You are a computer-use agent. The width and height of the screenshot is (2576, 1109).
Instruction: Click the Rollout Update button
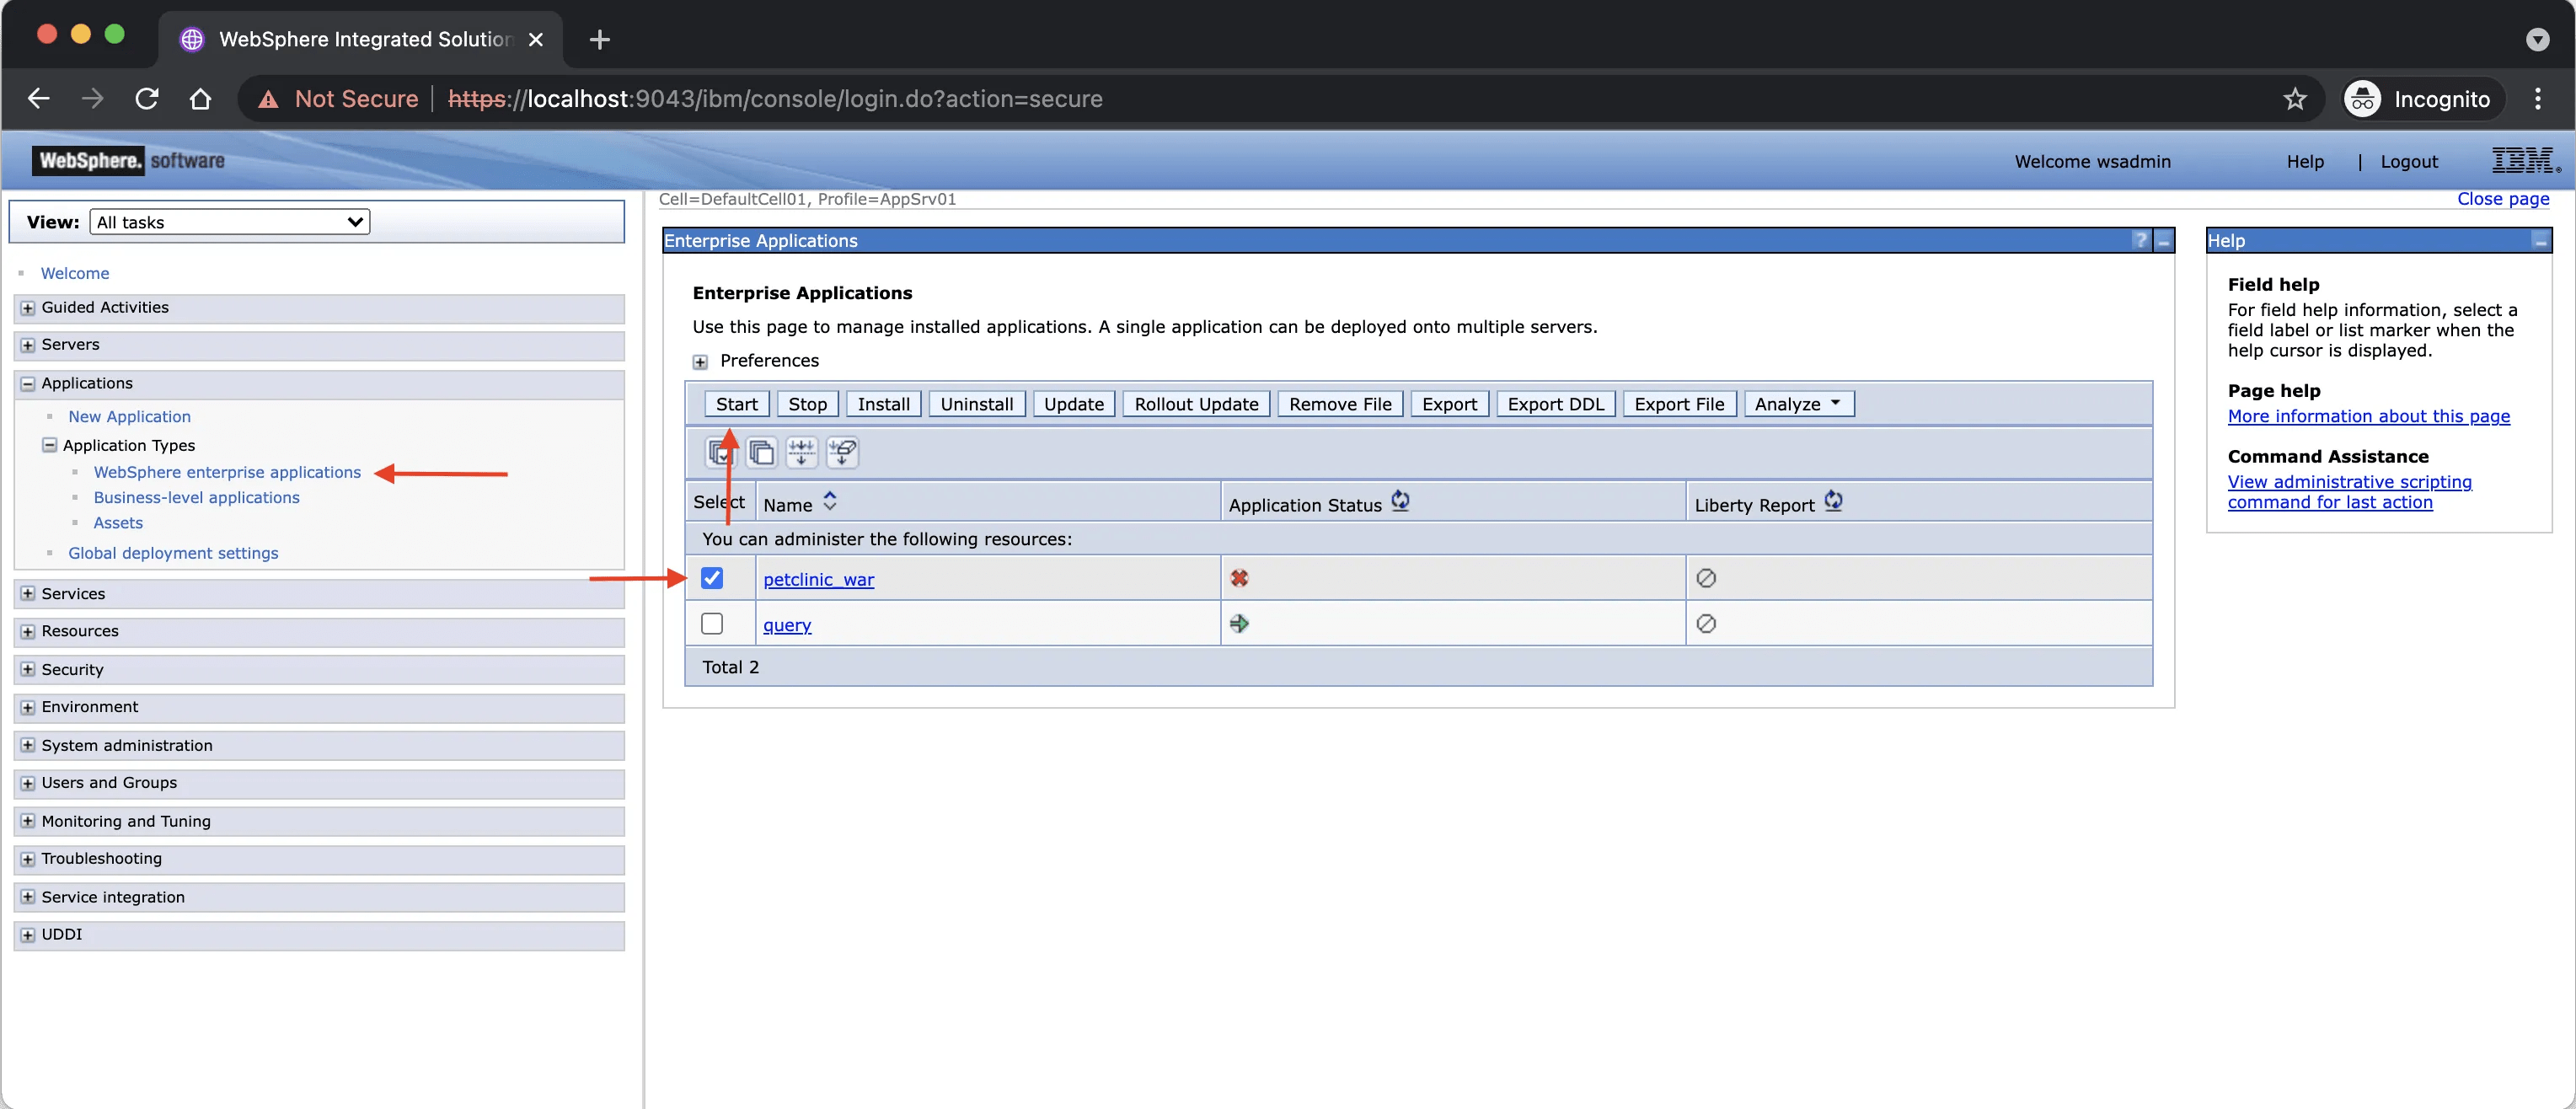click(1196, 403)
